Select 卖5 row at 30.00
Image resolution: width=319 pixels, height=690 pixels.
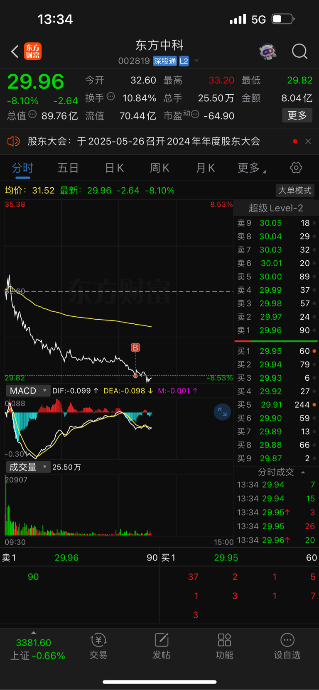[277, 276]
